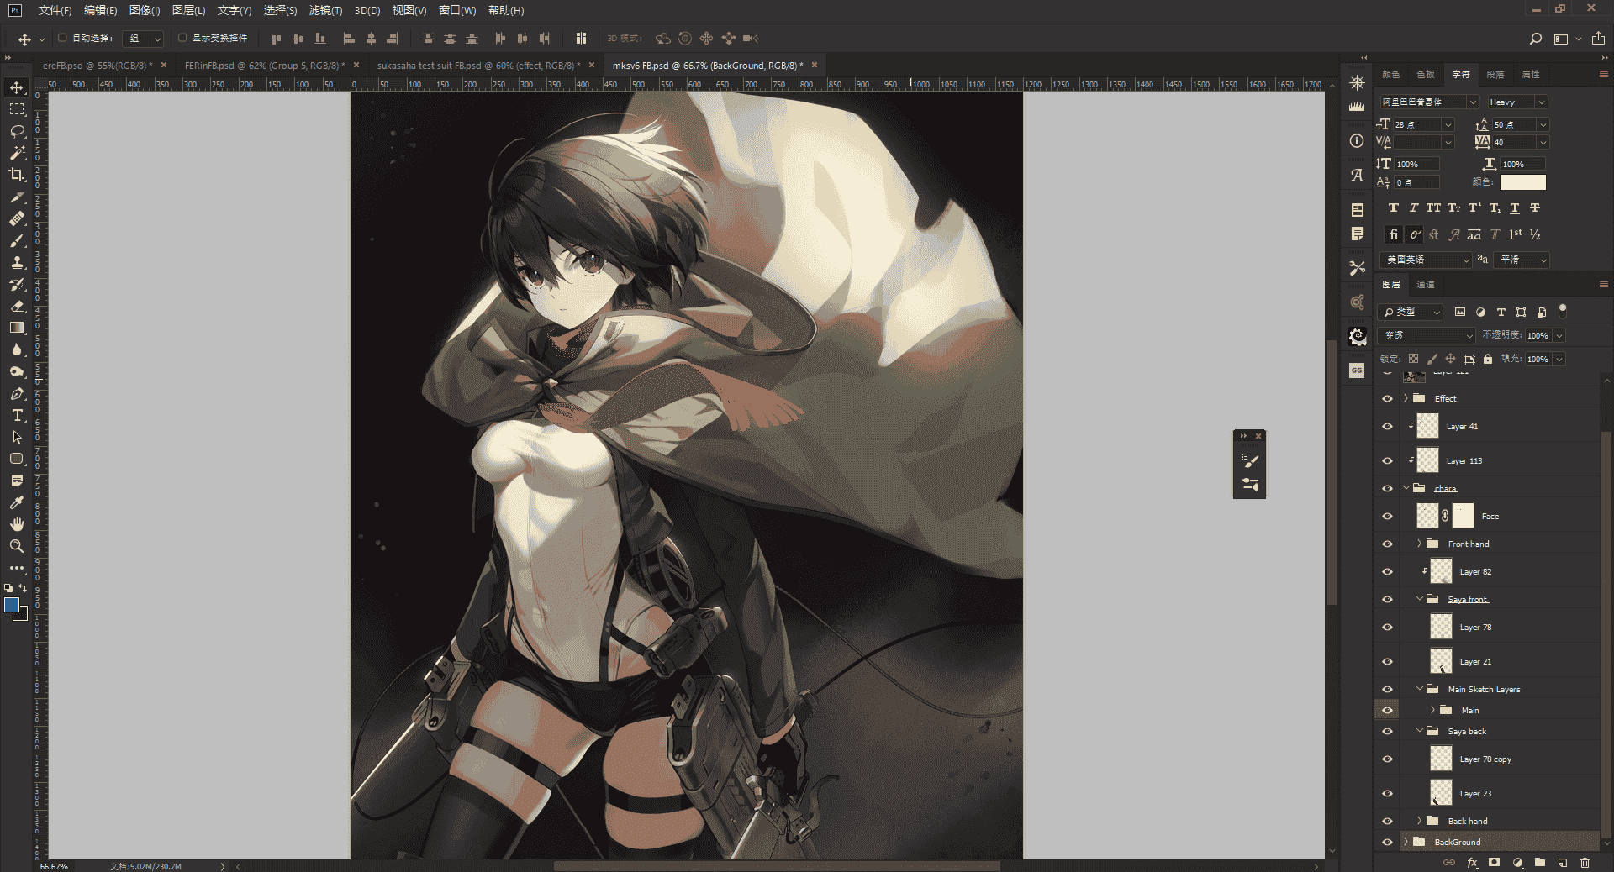Select the Hand tool
This screenshot has height=872, width=1614.
tap(17, 524)
